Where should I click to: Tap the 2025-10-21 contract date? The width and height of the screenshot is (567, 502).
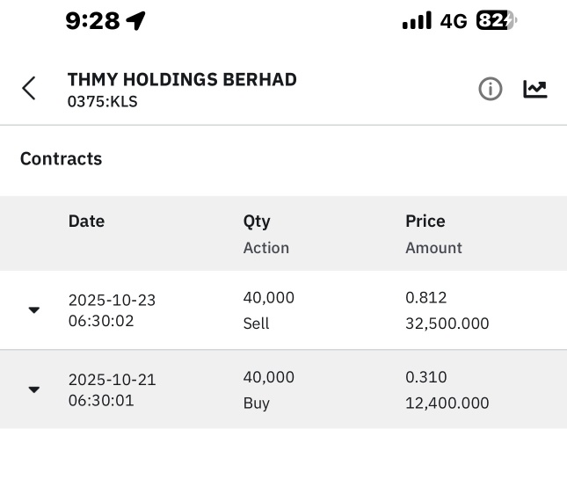tap(112, 380)
